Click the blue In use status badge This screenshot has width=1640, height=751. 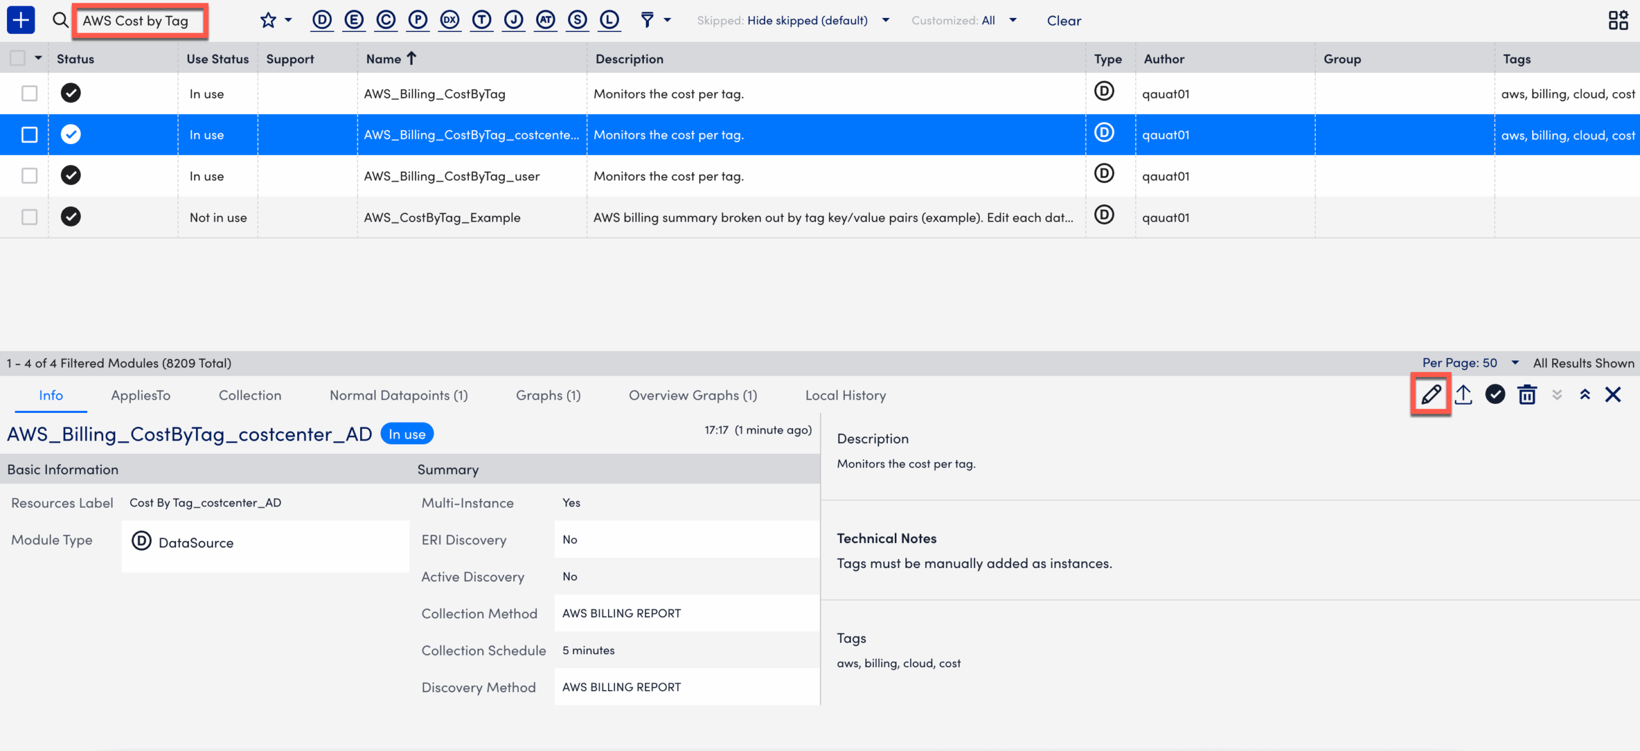pyautogui.click(x=407, y=434)
